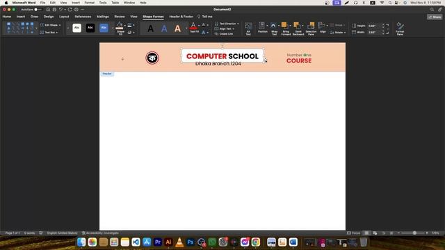
Task: Click English (United States) language status
Action: click(x=62, y=233)
